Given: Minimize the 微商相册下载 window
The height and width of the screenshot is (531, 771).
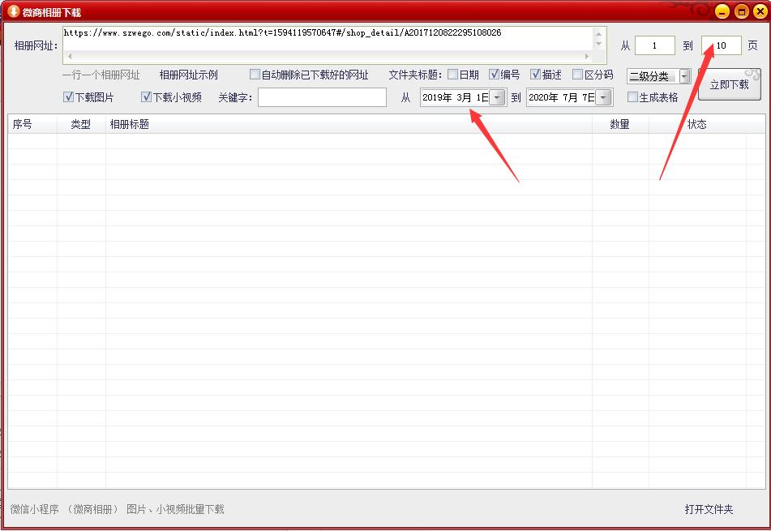Looking at the screenshot, I should tap(722, 11).
